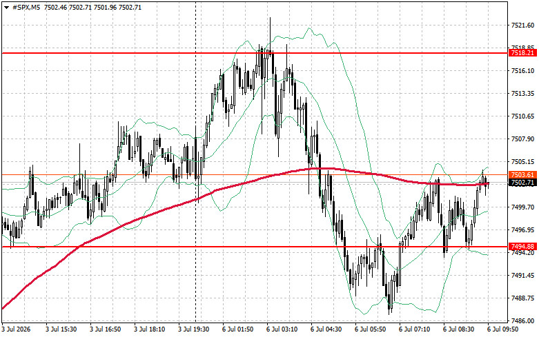Click the black 7502.71 current price label
This screenshot has width=539, height=337.
(522, 183)
